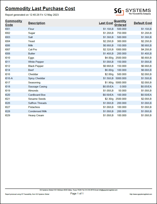The image size is (157, 204).
Task: Click the Butter description cell
Action: coord(32,53)
